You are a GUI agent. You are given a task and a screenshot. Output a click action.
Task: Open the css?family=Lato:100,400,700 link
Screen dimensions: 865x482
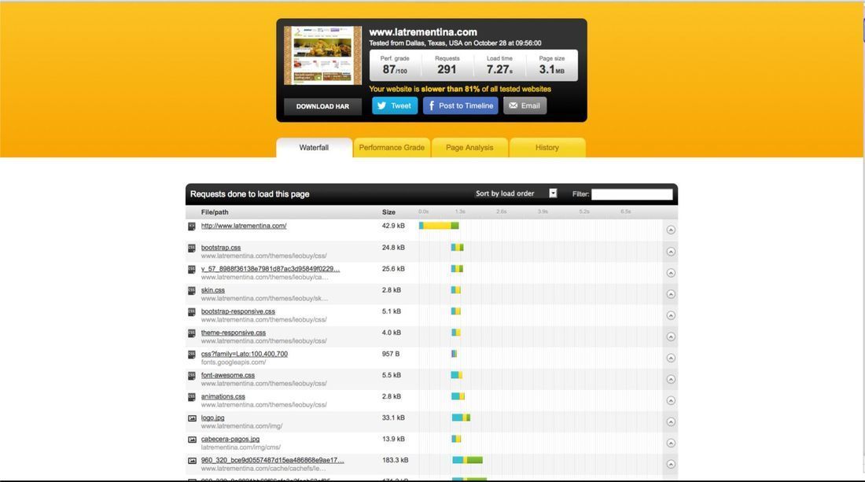pyautogui.click(x=245, y=354)
